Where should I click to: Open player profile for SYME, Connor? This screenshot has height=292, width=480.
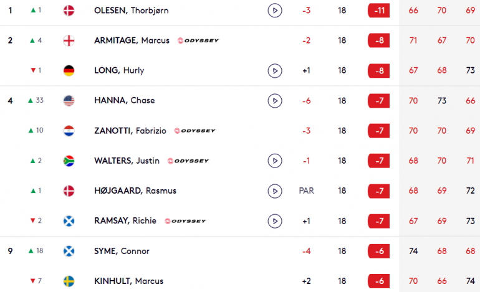tap(122, 251)
